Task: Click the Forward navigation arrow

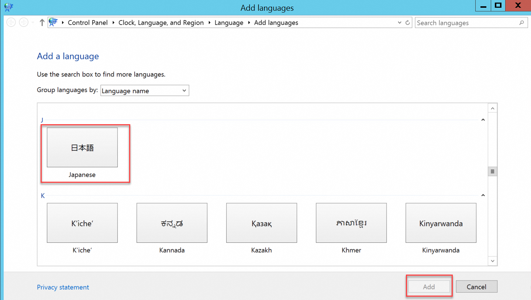Action: click(24, 22)
